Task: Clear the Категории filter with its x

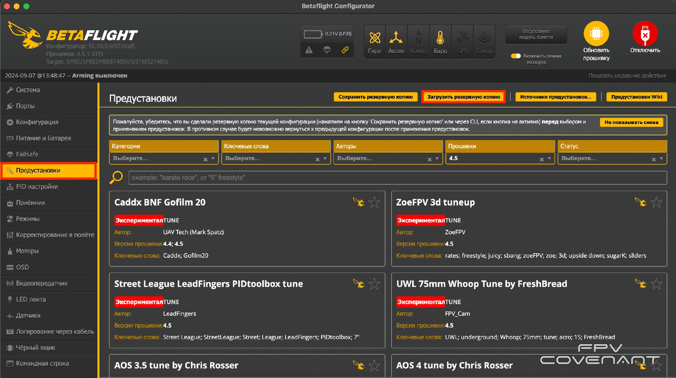Action: 205,159
